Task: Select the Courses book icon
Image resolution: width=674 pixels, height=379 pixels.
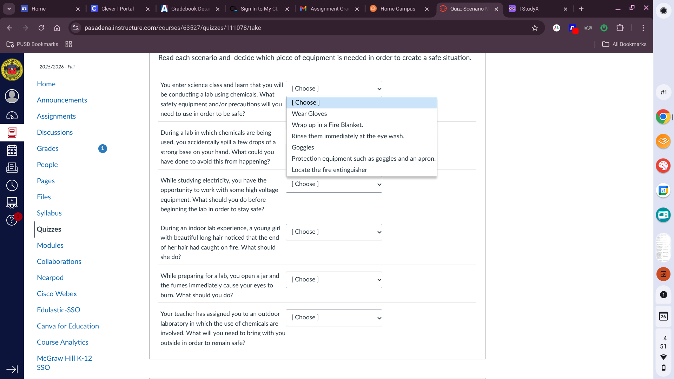Action: (12, 133)
